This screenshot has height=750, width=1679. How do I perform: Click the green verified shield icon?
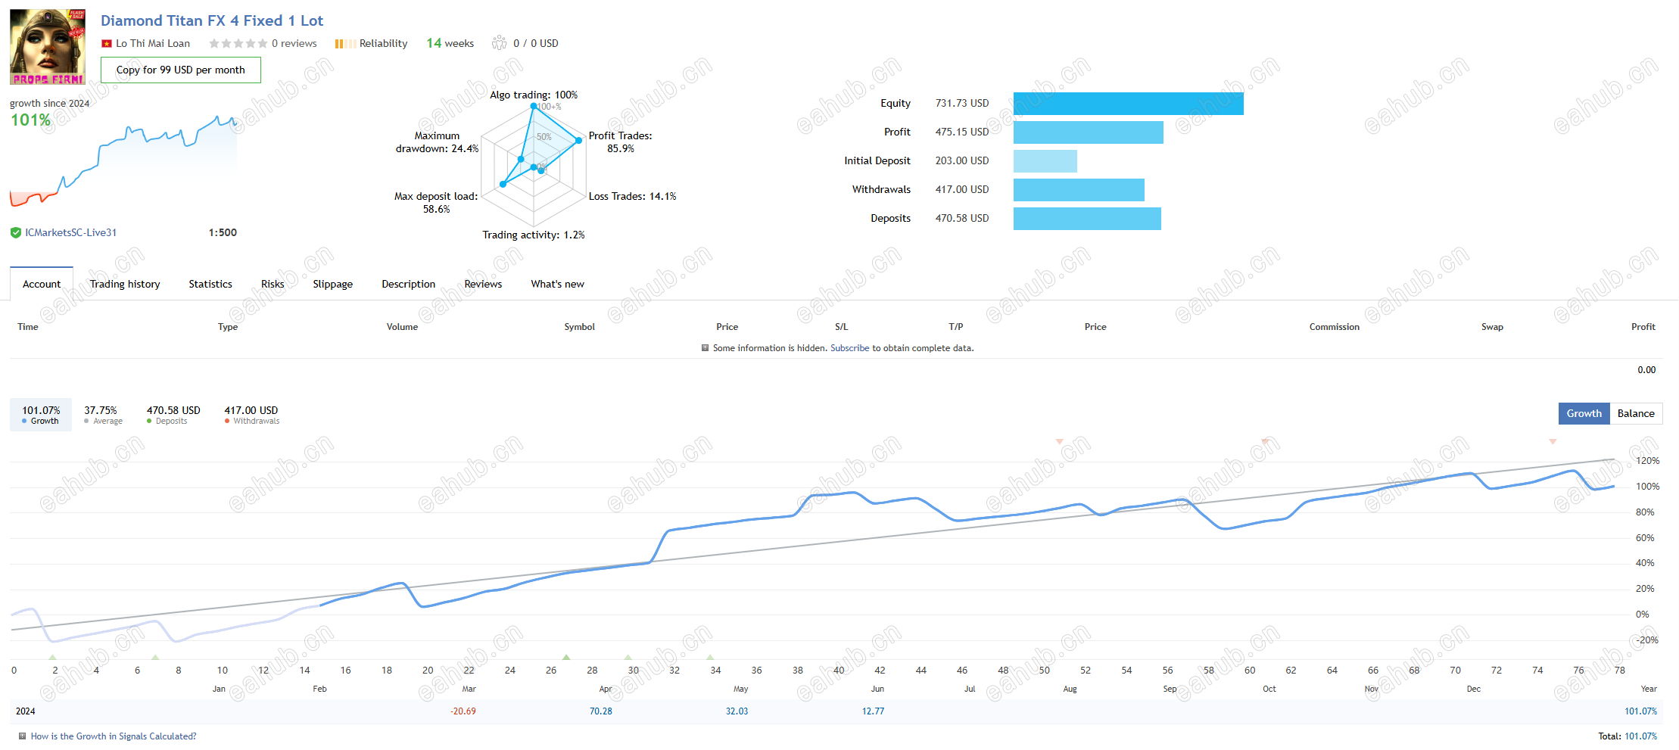click(x=16, y=233)
